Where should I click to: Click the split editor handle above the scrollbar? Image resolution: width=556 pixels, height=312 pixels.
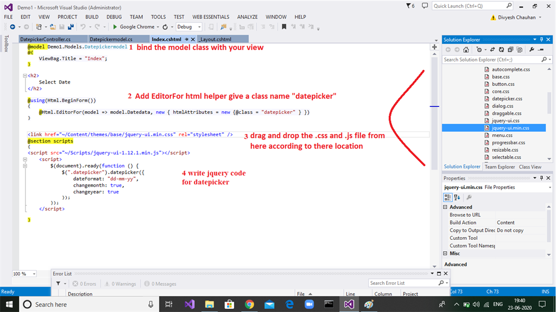(434, 47)
